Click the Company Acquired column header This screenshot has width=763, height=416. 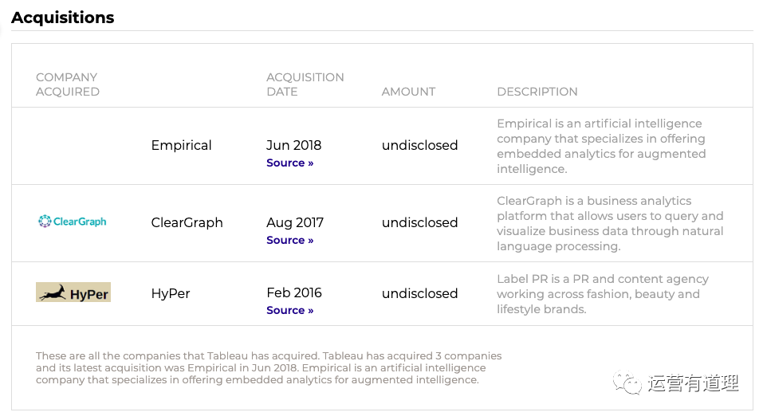68,84
